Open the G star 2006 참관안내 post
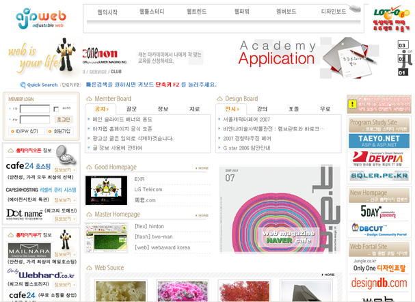Screen dimensions: 415x302 coord(247,148)
